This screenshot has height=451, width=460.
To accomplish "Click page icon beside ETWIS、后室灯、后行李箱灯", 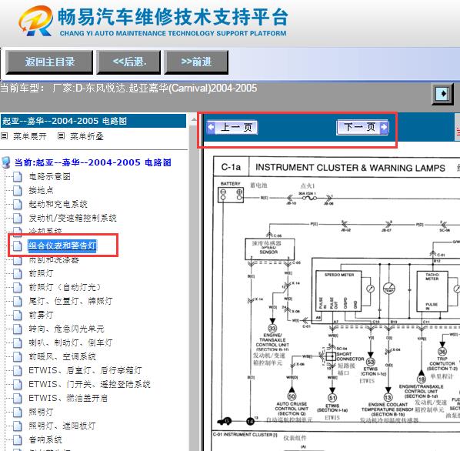I will click(18, 371).
